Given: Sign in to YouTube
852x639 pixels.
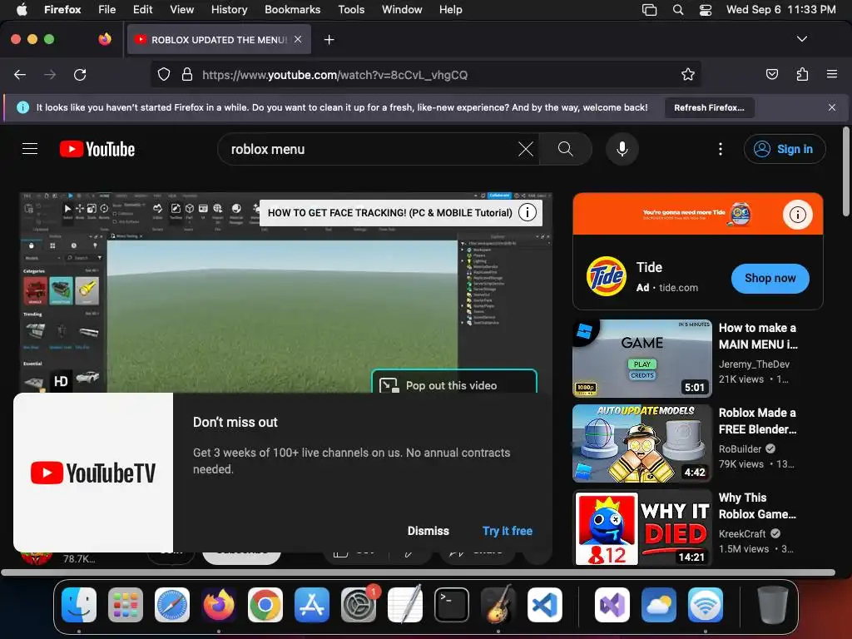Looking at the screenshot, I should pyautogui.click(x=785, y=149).
